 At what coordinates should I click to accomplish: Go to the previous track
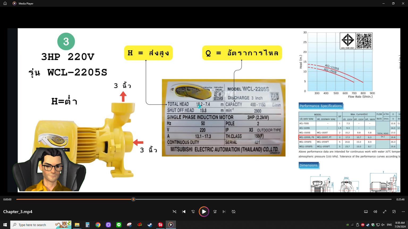(184, 212)
